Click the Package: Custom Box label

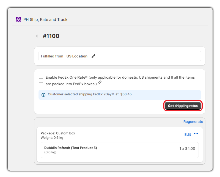tap(58, 133)
